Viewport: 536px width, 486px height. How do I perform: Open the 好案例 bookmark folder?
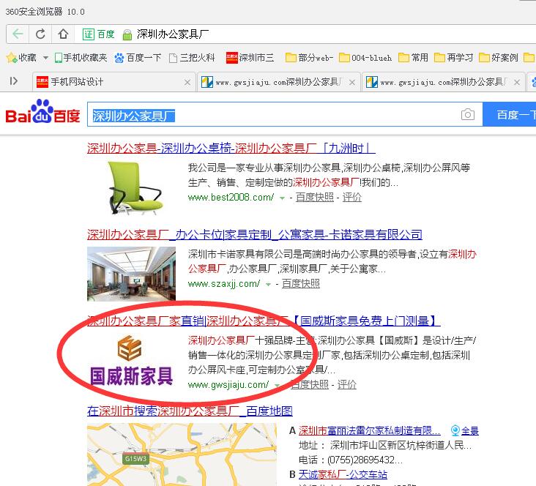pos(499,58)
